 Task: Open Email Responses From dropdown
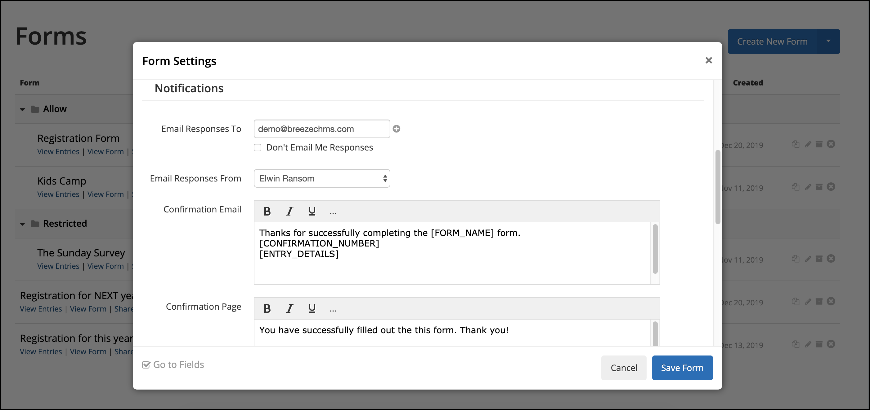tap(322, 178)
